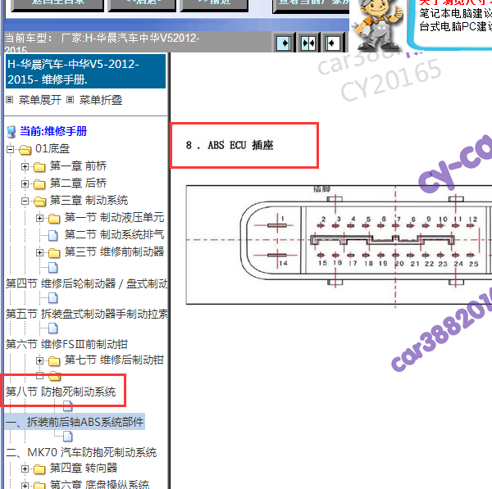Expand the 第六章 底盘操纵系统 node
492x489 pixels.
(x=25, y=486)
